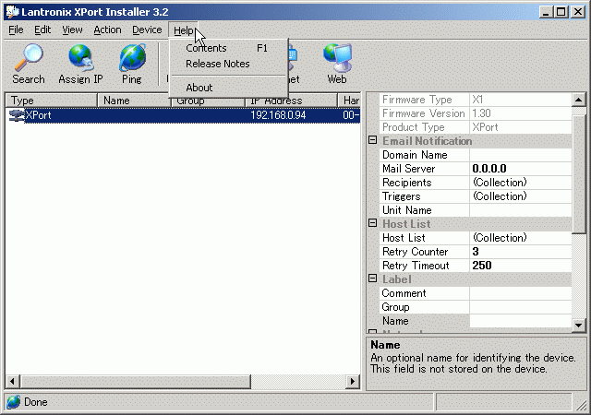This screenshot has height=415, width=591.
Task: Click the XPort device icon in list
Action: [x=17, y=115]
